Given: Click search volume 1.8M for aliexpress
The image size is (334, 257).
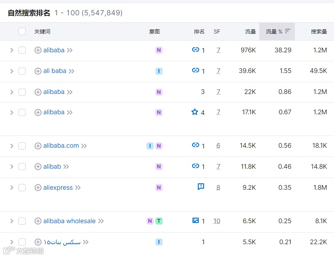Looking at the screenshot, I should 320,188.
